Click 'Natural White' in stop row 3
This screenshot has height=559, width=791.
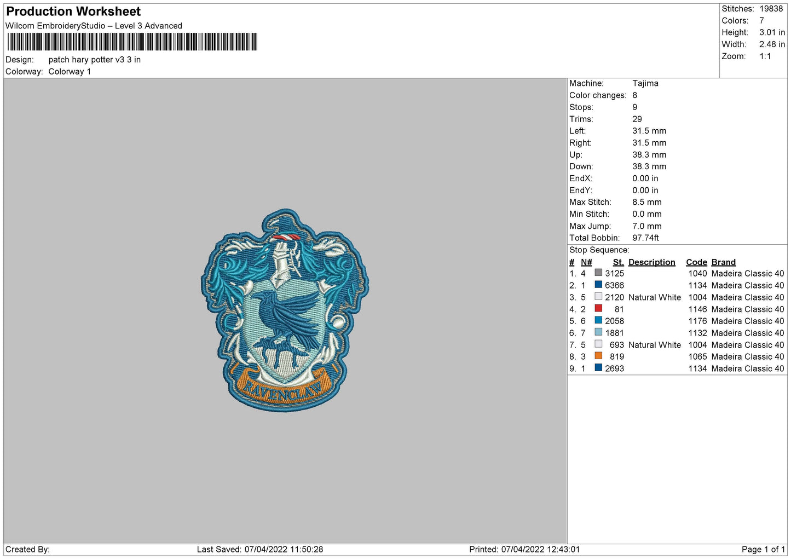tap(655, 297)
